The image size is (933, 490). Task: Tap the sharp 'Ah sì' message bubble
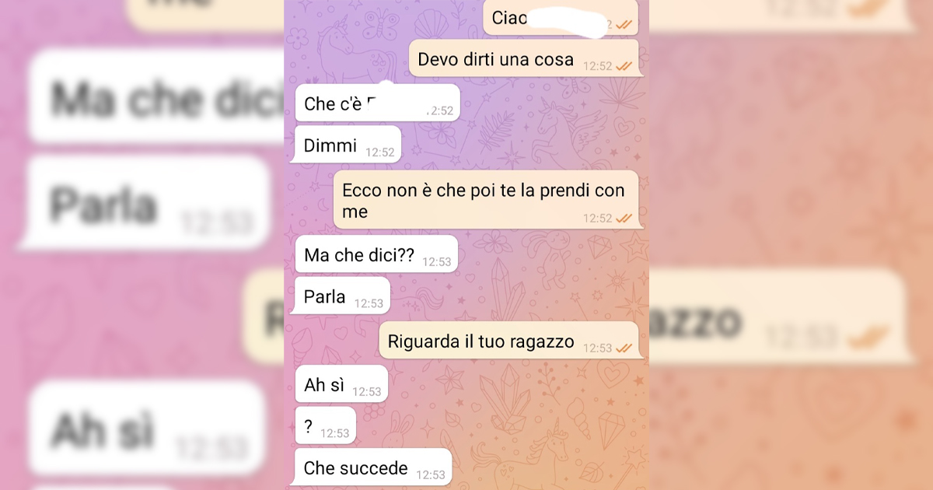341,384
